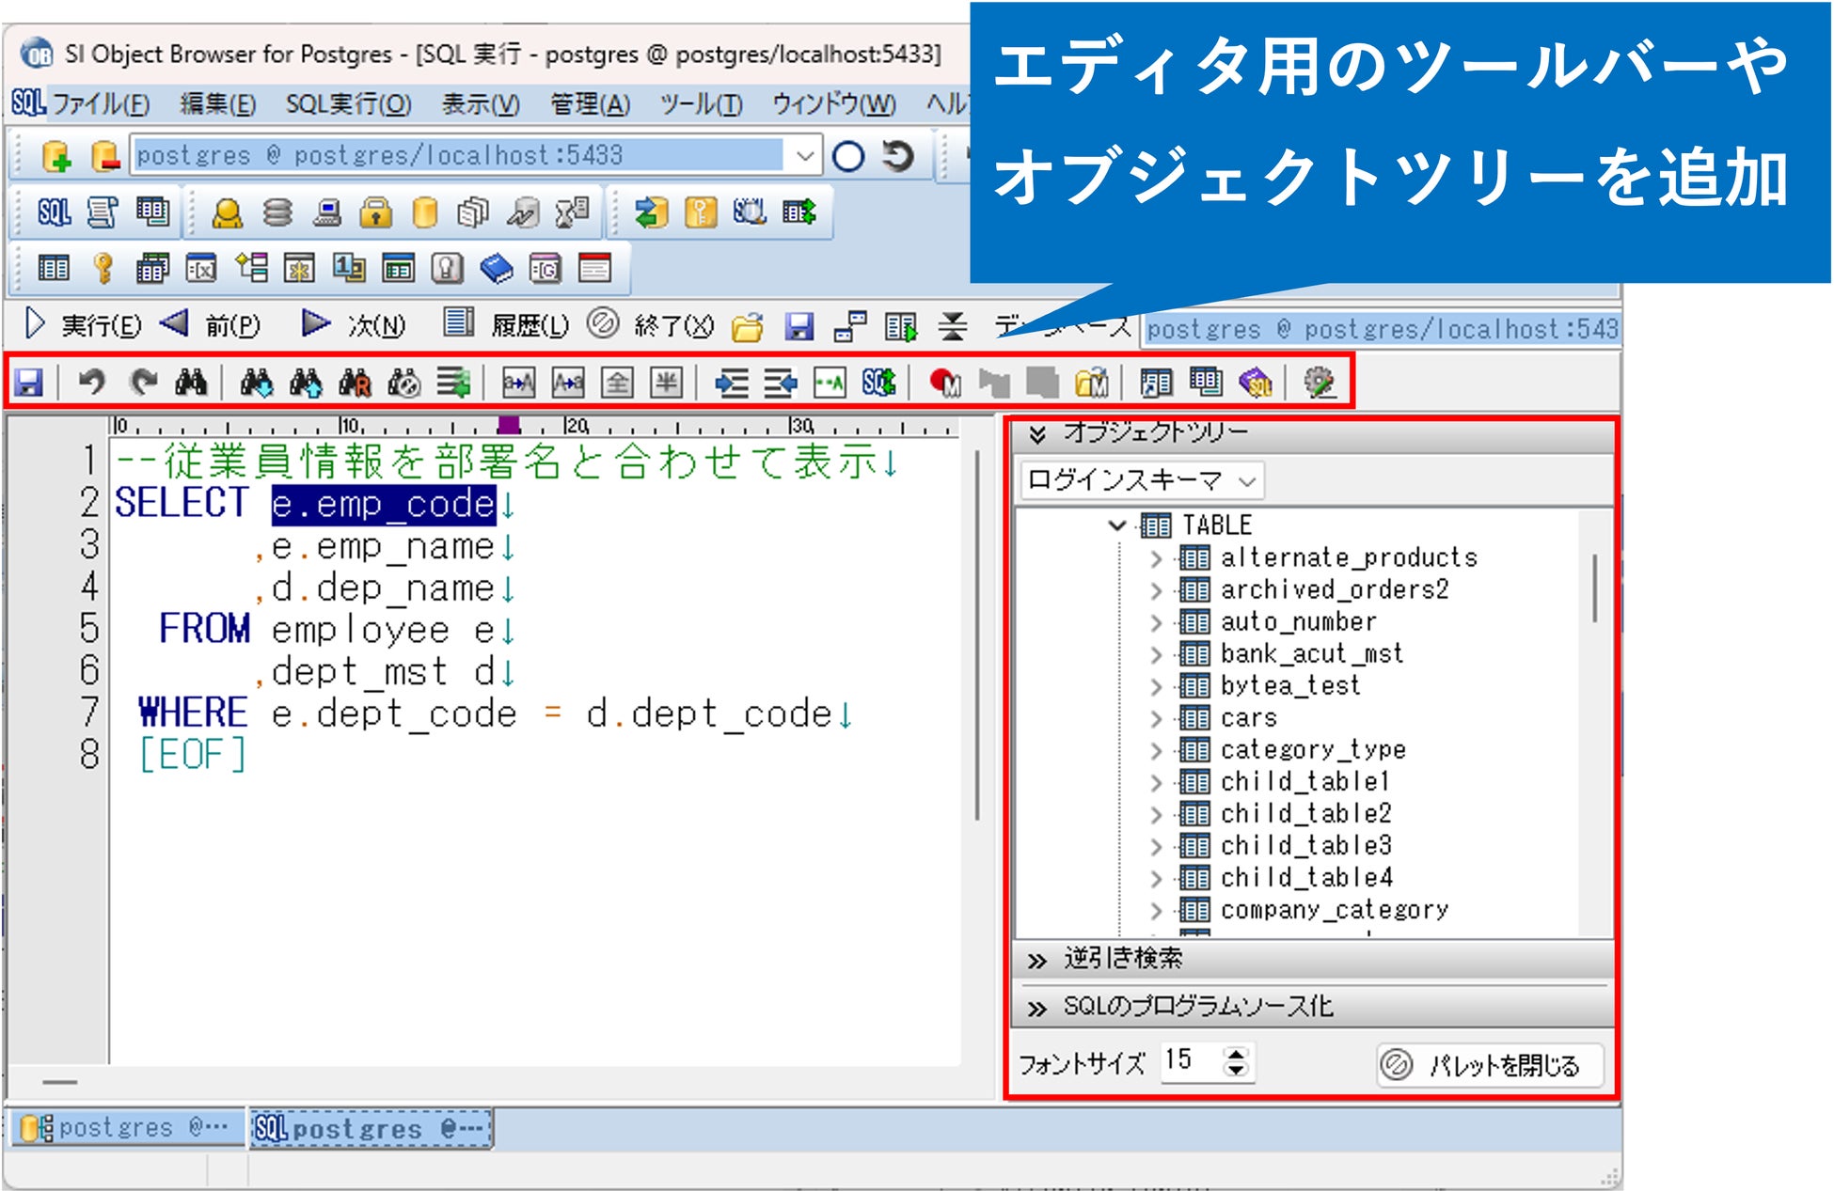
Task: Expand the cars table node
Action: tap(1157, 718)
